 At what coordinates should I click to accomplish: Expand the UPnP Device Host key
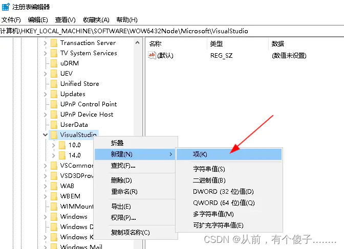[45, 115]
